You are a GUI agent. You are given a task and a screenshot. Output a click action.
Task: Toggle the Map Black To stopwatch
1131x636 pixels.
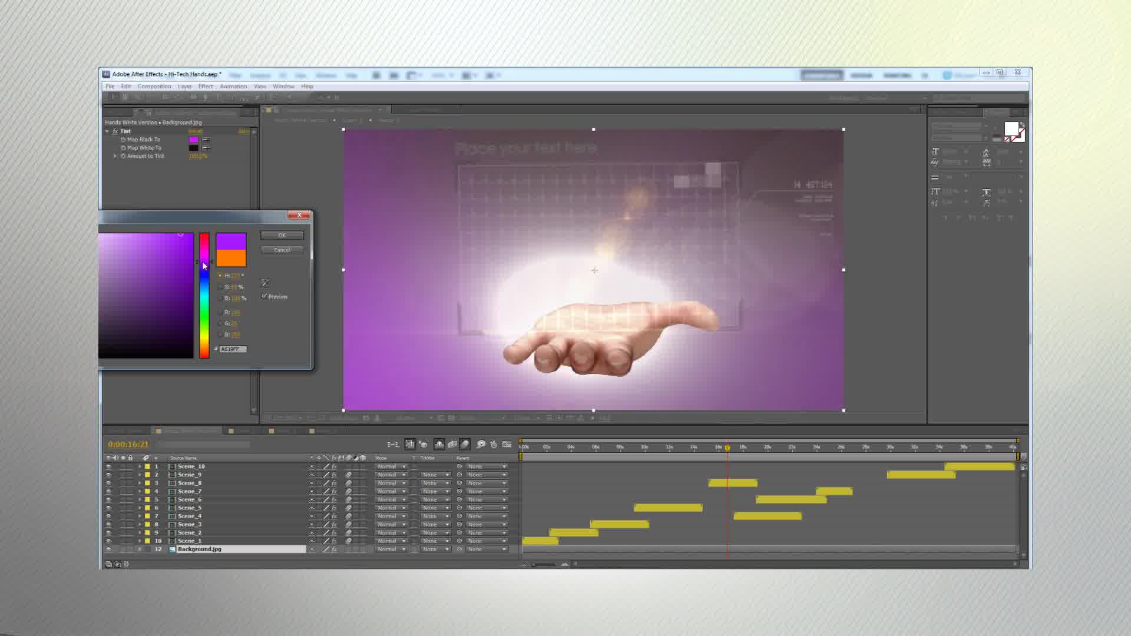(123, 140)
